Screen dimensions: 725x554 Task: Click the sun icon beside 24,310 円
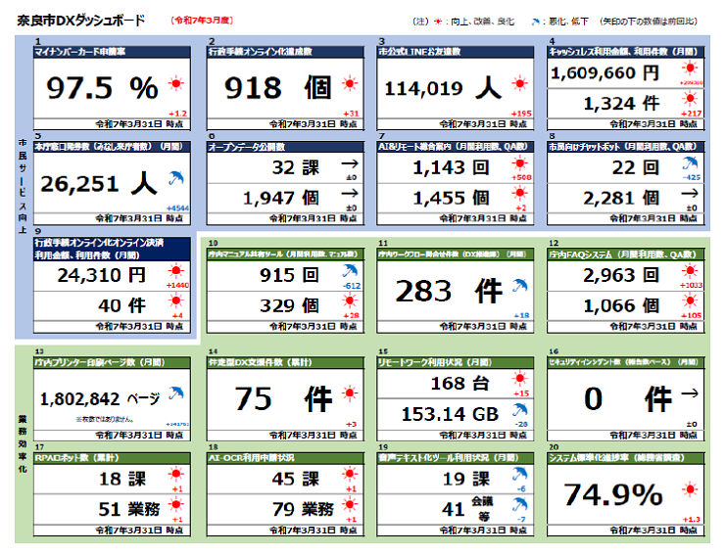(x=175, y=271)
